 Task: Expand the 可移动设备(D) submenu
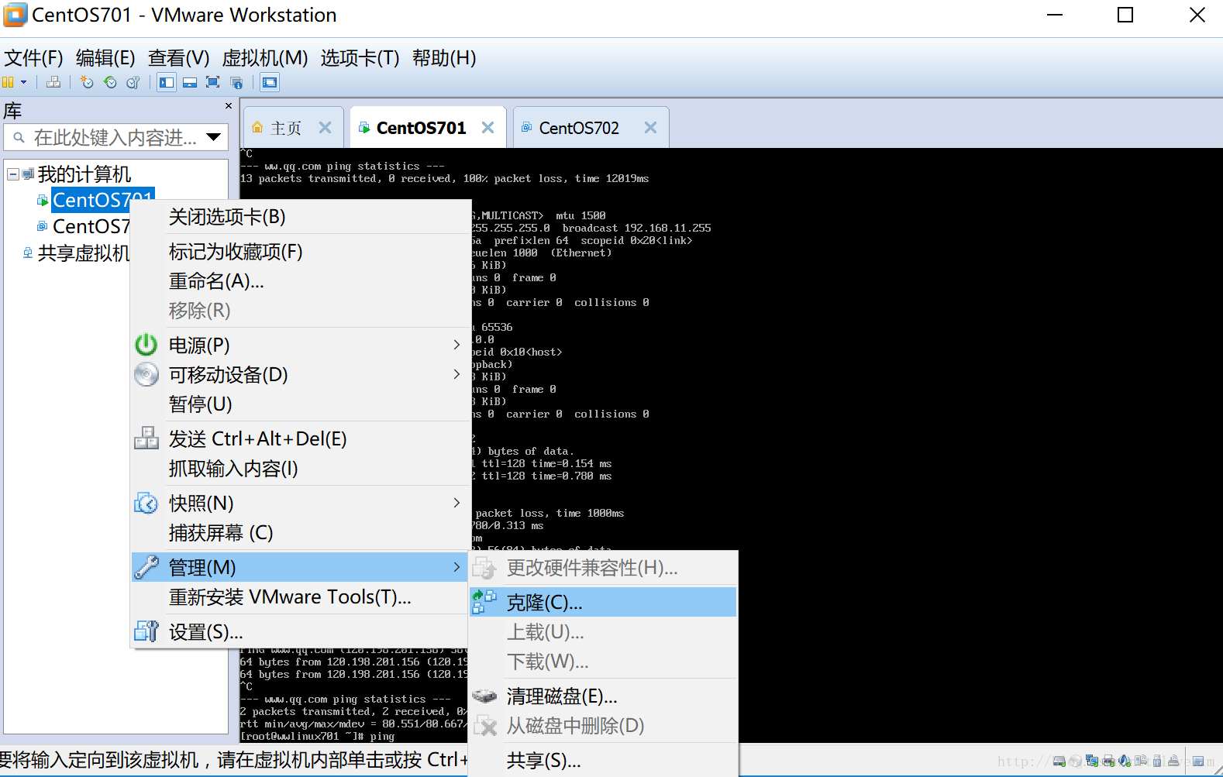point(301,375)
